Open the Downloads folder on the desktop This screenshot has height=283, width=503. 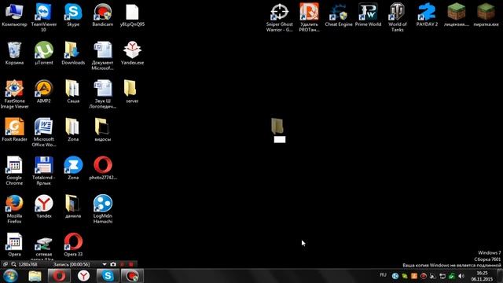(73, 53)
